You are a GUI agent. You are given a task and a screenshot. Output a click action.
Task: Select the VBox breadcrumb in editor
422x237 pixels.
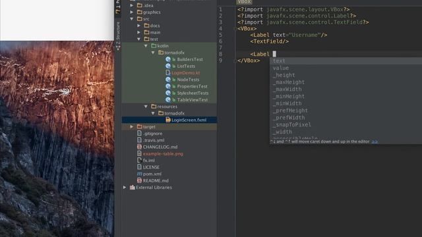(x=245, y=1)
